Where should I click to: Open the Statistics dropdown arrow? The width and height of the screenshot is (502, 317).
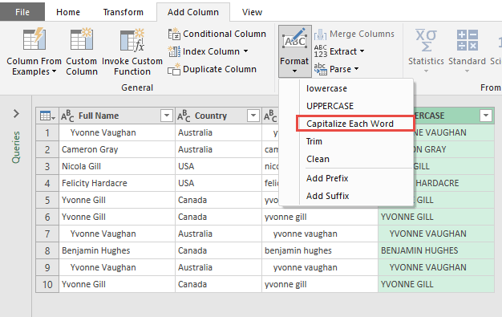click(426, 71)
